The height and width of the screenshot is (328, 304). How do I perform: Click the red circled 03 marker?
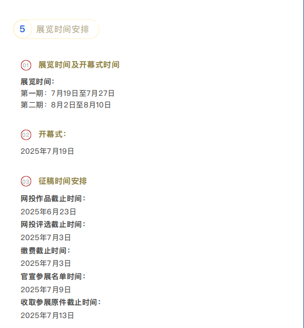[26, 181]
